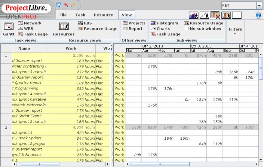Open the WBS view
Viewport: 264px width, 167px height.
click(x=26, y=29)
